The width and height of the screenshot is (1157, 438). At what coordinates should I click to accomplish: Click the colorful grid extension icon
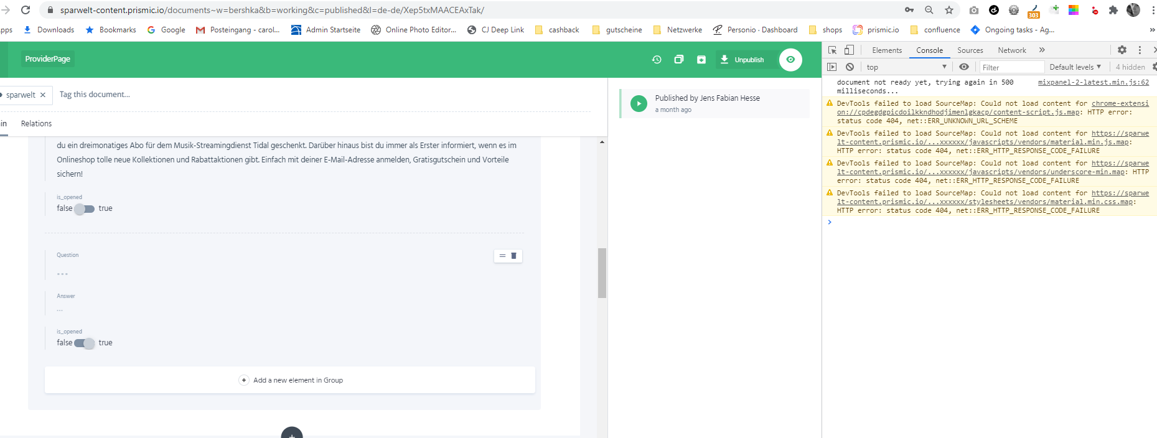click(x=1074, y=10)
